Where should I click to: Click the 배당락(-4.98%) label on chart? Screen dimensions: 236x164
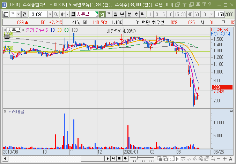click(x=121, y=31)
